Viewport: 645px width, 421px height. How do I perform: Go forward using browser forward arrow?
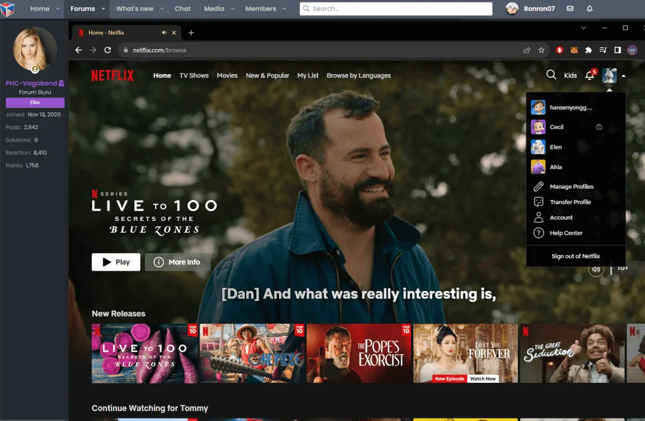tap(93, 50)
